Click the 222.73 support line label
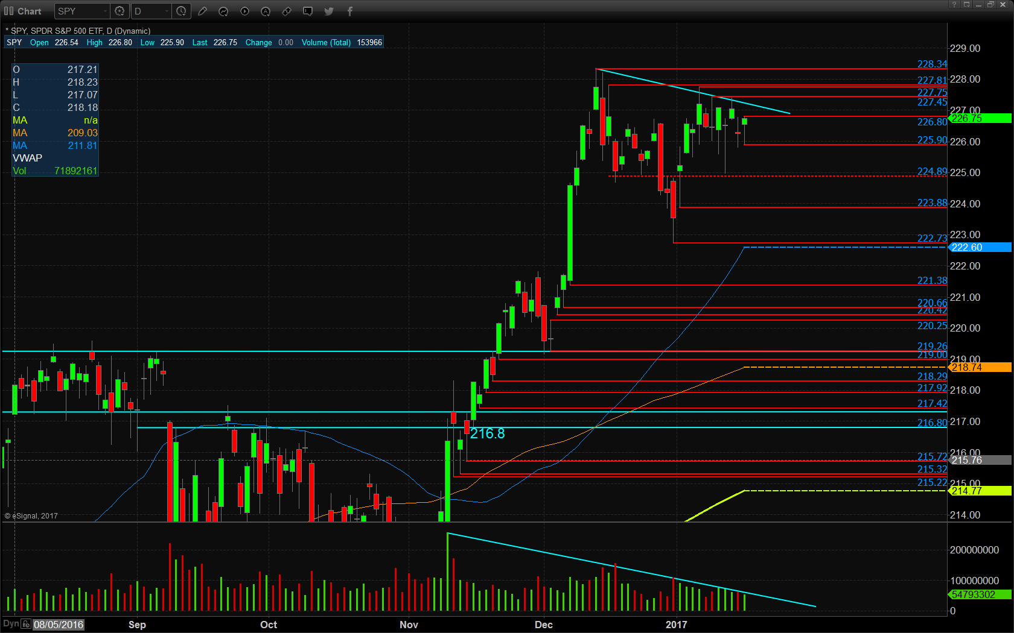 point(932,238)
